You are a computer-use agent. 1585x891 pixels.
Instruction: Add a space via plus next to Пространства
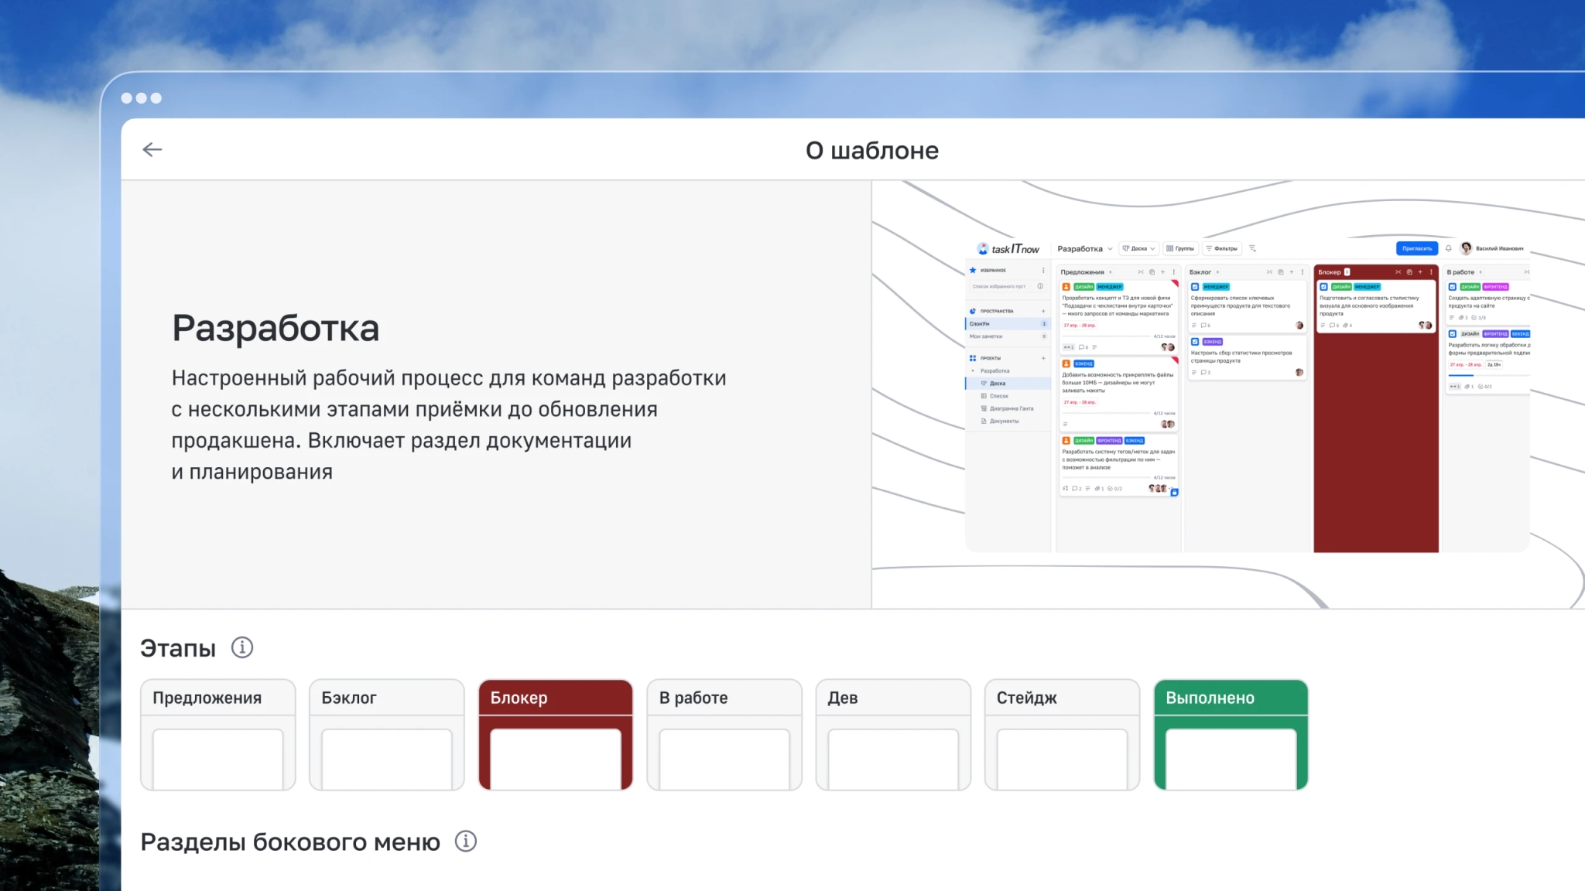tap(1043, 311)
